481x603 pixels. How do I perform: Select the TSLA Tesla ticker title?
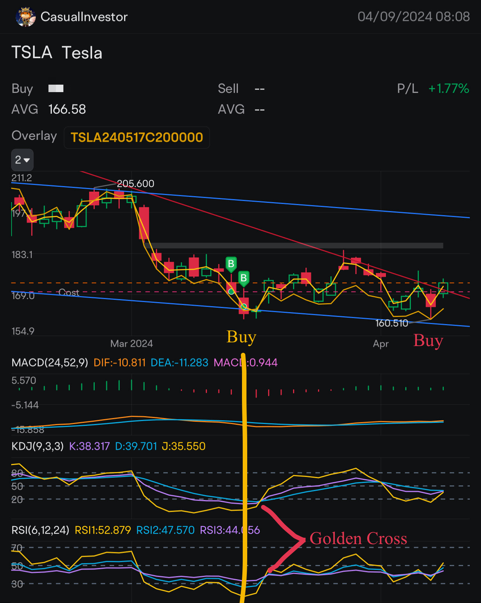(x=57, y=53)
